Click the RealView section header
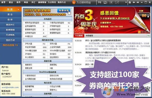This screenshot has height=98, width=152. point(48,72)
